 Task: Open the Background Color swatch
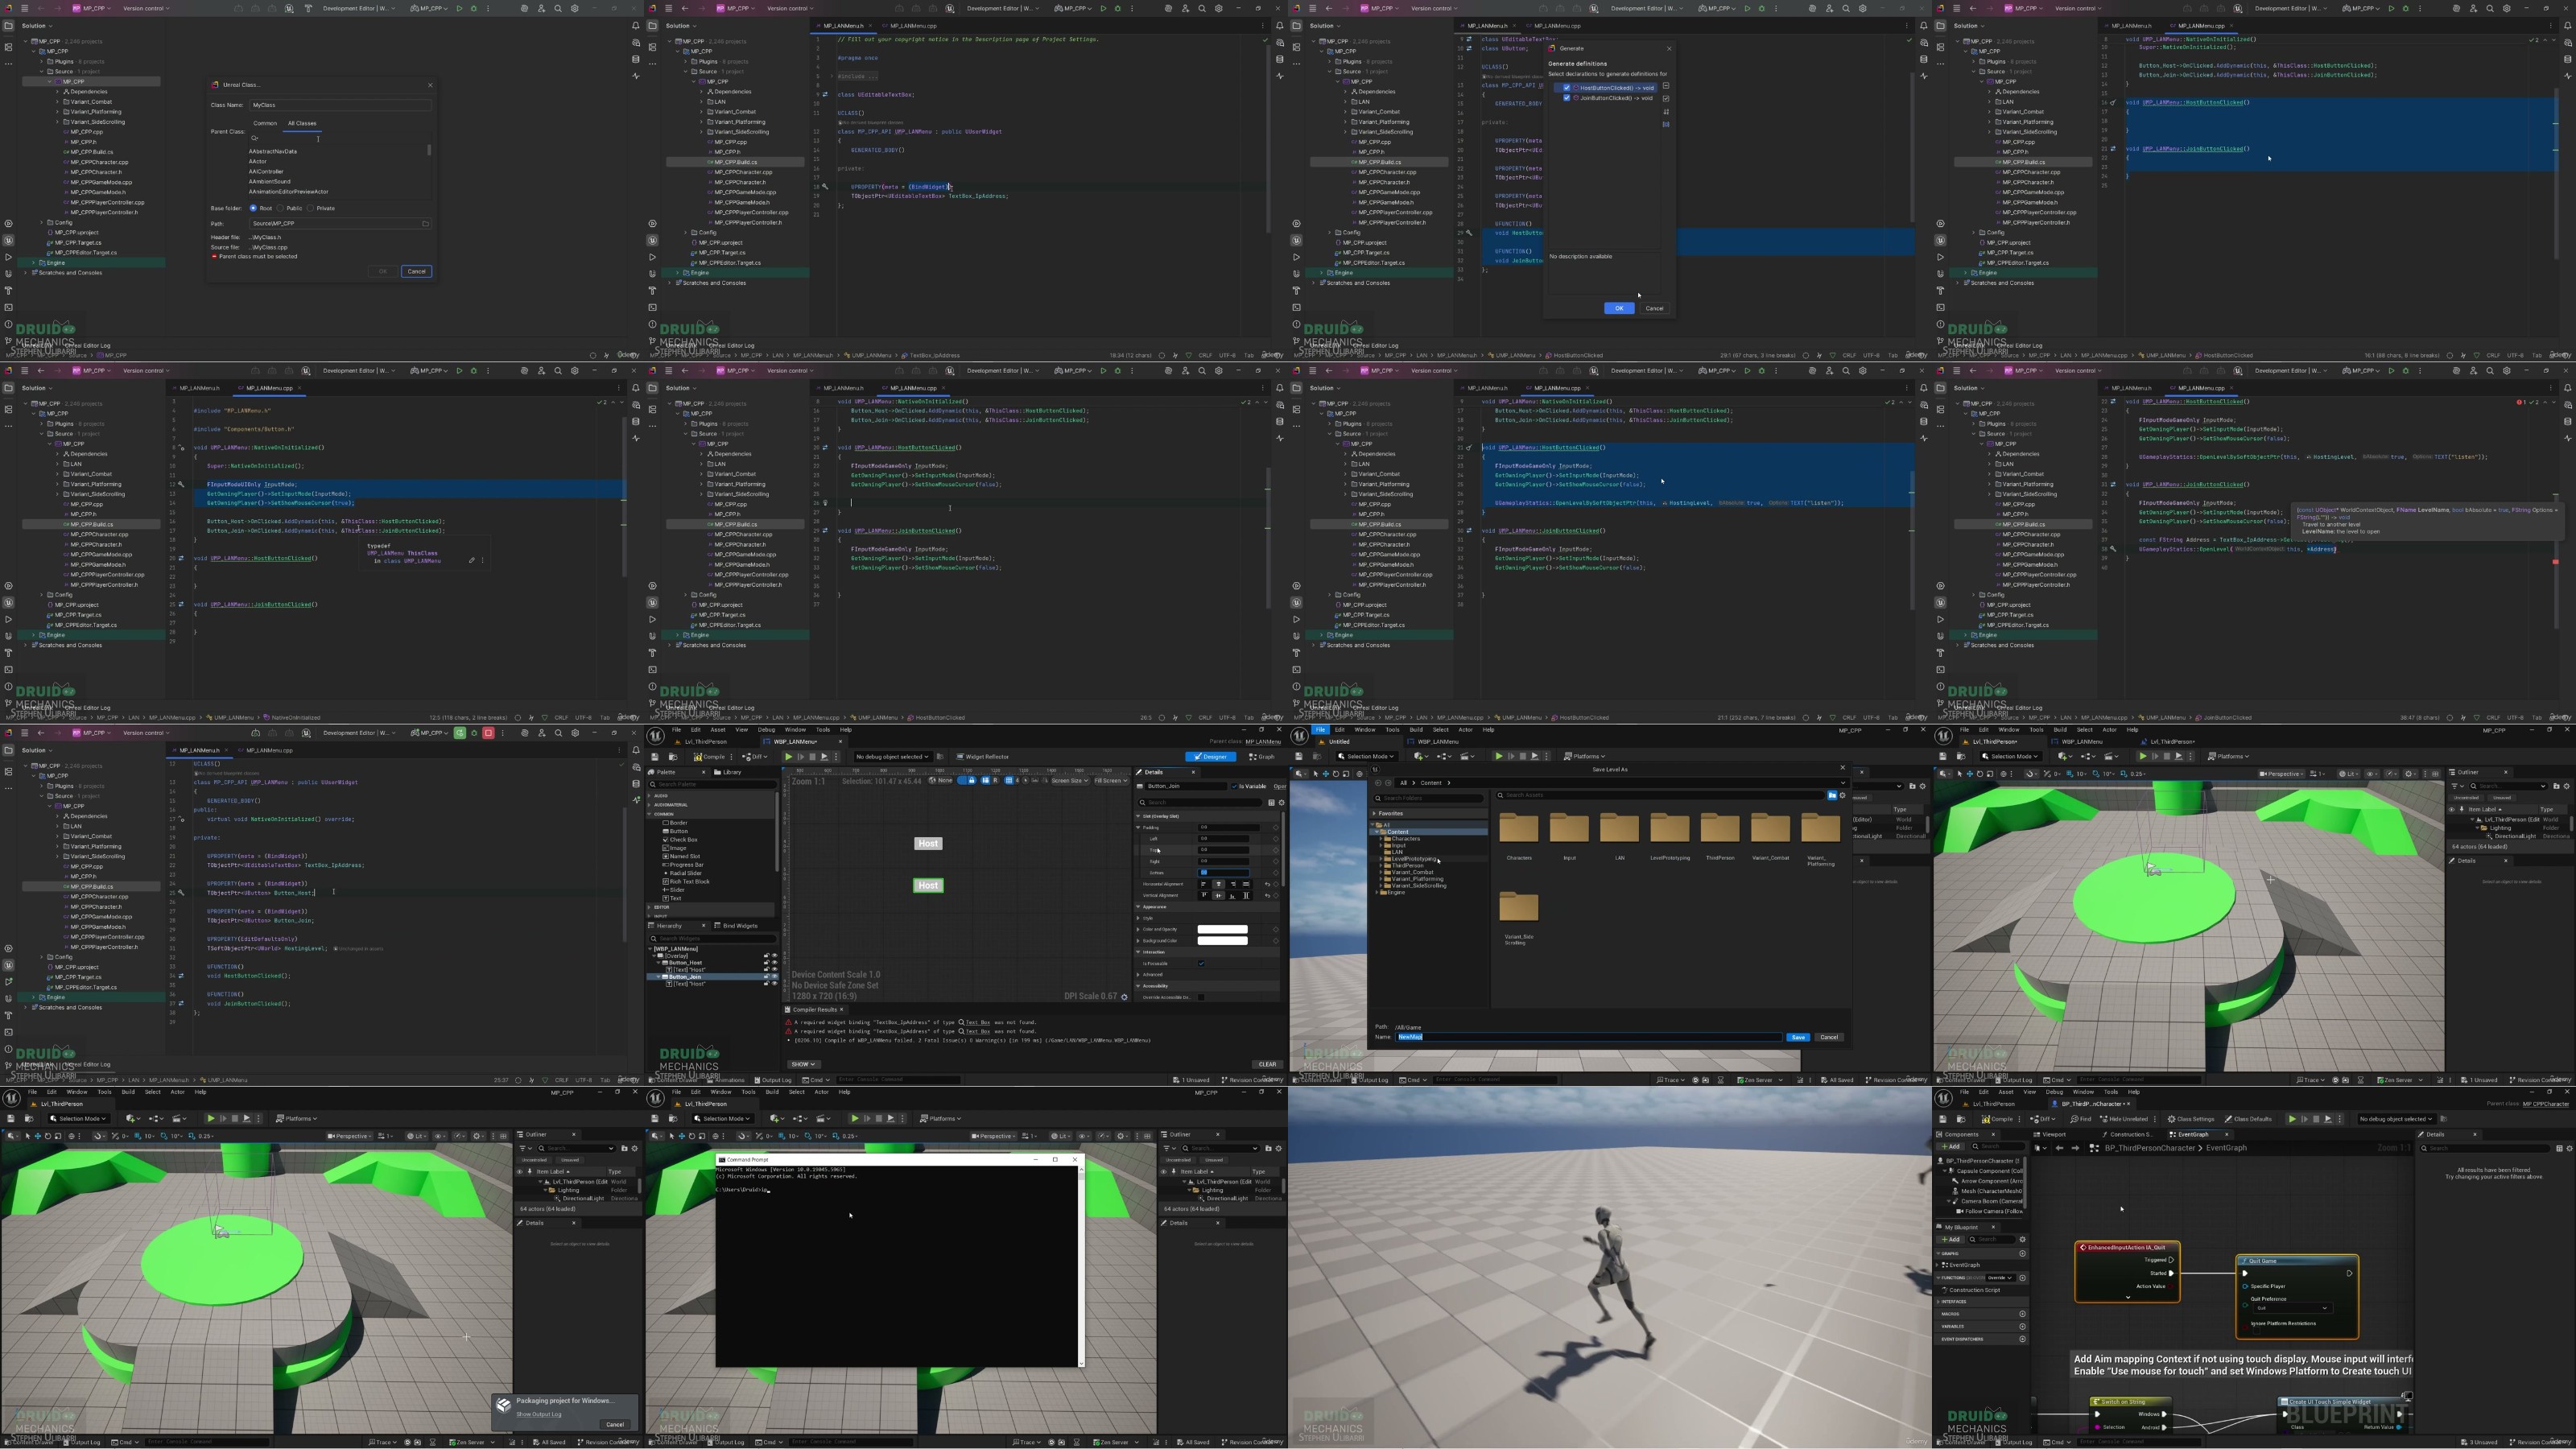(1222, 941)
